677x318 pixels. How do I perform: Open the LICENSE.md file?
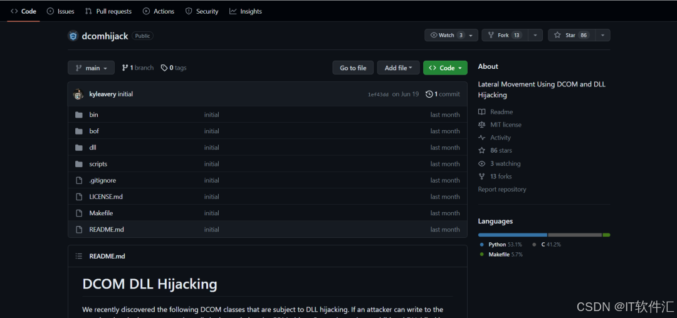[x=106, y=197]
